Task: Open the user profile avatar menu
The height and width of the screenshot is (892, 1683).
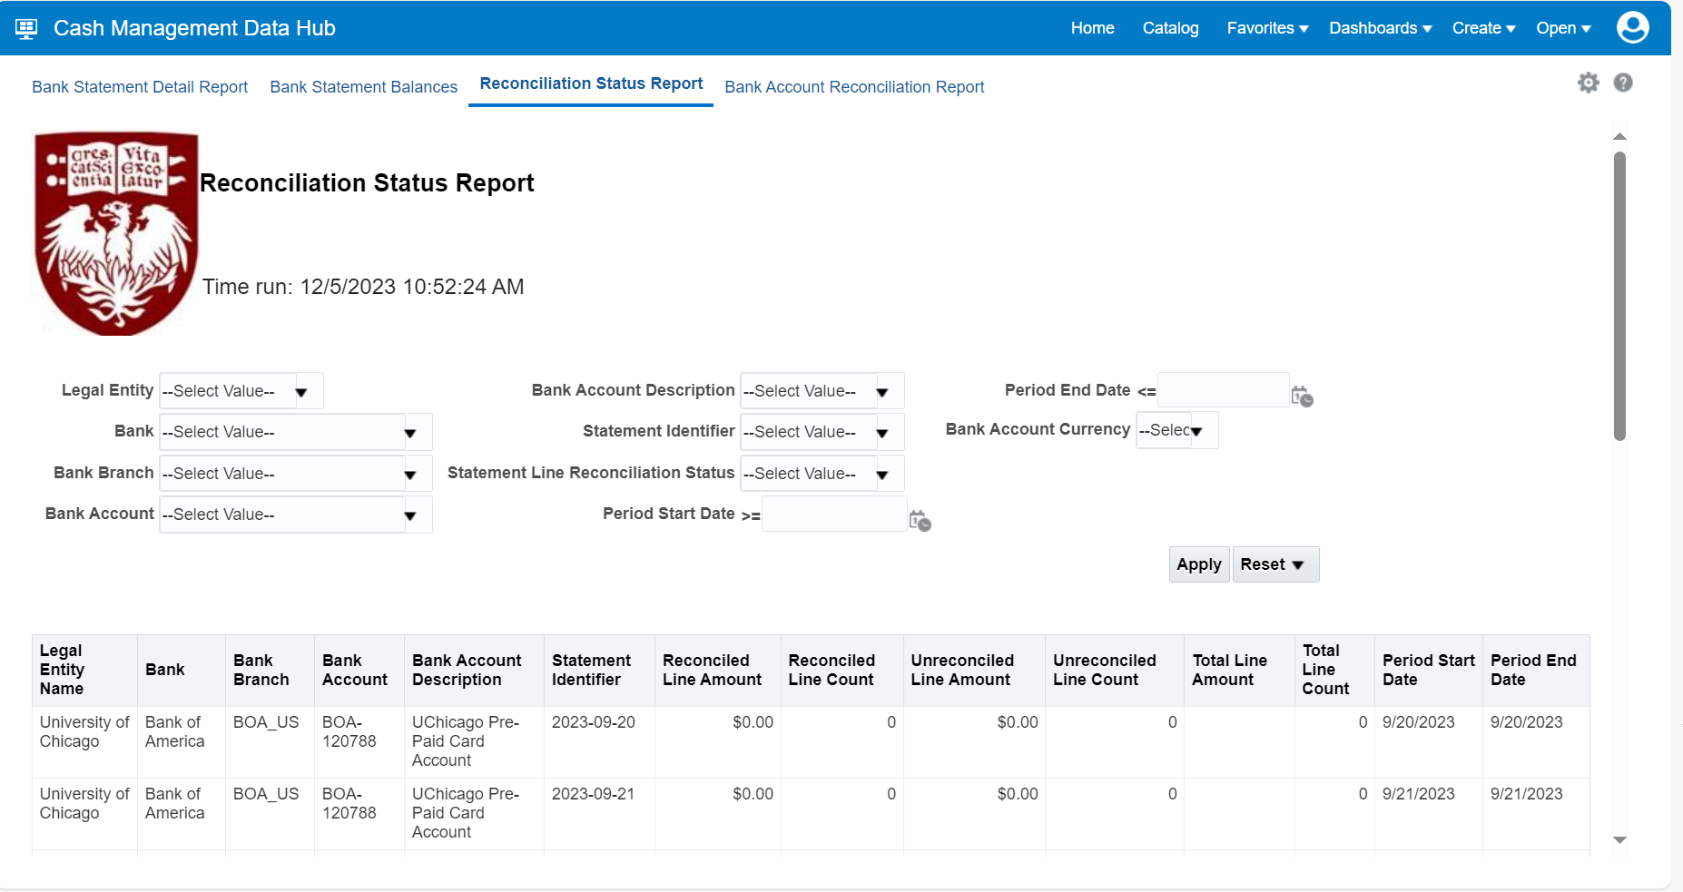Action: [x=1632, y=27]
